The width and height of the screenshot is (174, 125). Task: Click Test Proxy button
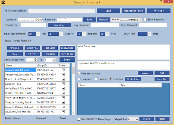59,25
